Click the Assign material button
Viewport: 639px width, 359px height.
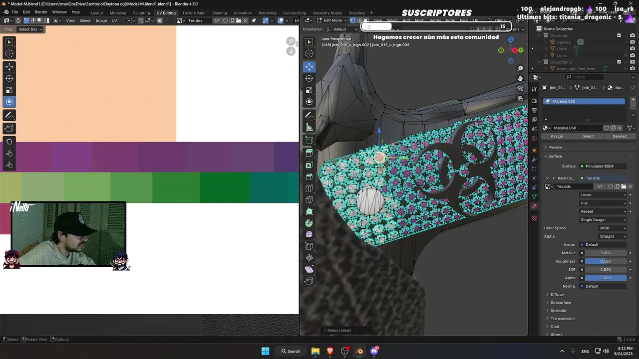557,136
